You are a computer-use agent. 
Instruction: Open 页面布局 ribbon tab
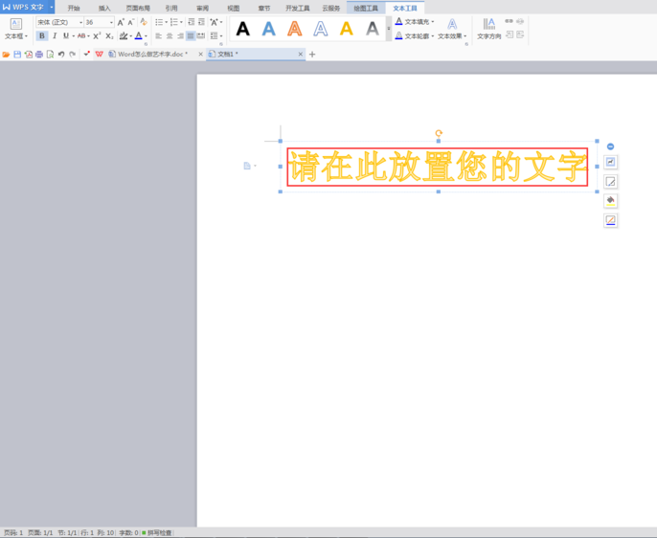(138, 8)
